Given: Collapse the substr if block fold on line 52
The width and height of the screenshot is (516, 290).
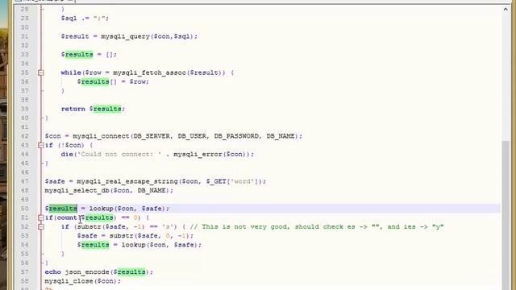Looking at the screenshot, I should coord(41,226).
